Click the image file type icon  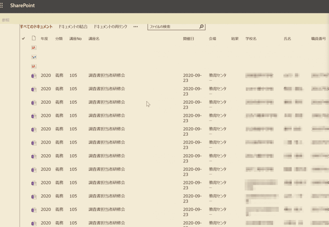click(x=34, y=57)
